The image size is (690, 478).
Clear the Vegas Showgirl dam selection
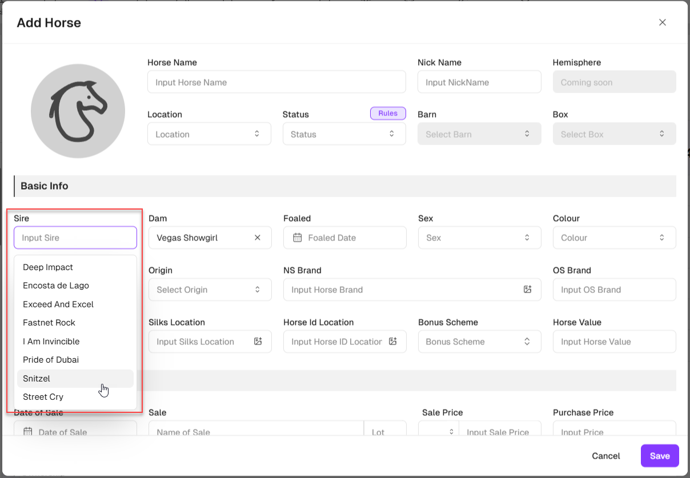[258, 238]
